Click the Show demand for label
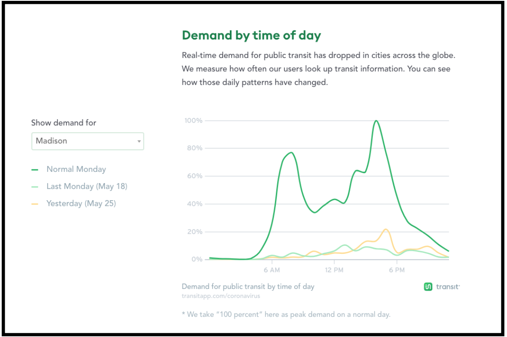 64,123
